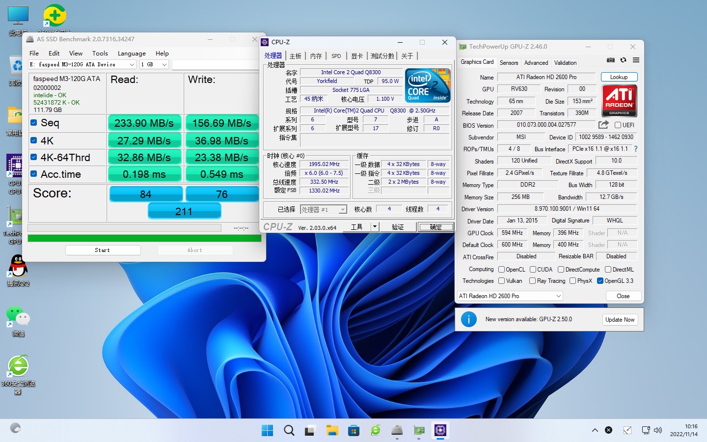The width and height of the screenshot is (707, 442).
Task: Click the Start button in AS SSD Benchmark
Action: point(103,250)
